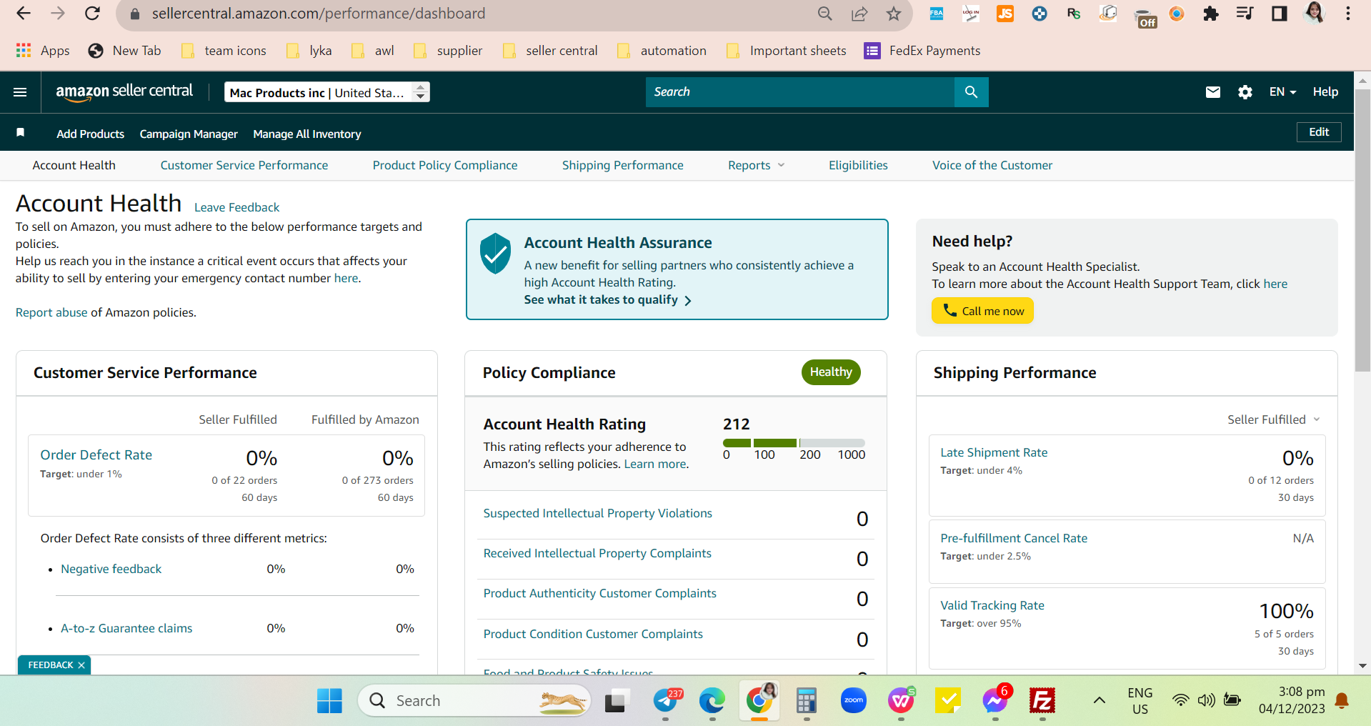The height and width of the screenshot is (726, 1371).
Task: Open FileZilla from the taskbar
Action: click(x=1042, y=701)
